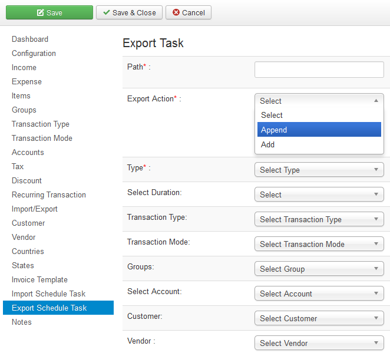The width and height of the screenshot is (390, 356).
Task: Choose the 'Select' option in Export Action list
Action: coord(319,115)
